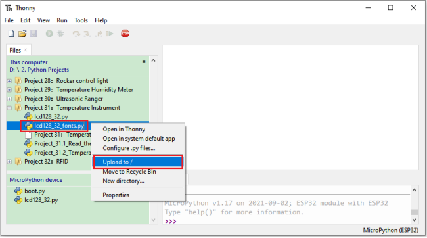Viewport: 427px width, 238px height.
Task: Click the Save file disk icon
Action: click(34, 34)
